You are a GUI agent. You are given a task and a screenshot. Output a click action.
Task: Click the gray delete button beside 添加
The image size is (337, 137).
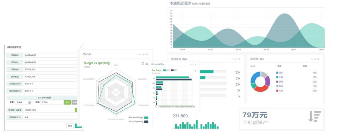pyautogui.click(x=74, y=102)
